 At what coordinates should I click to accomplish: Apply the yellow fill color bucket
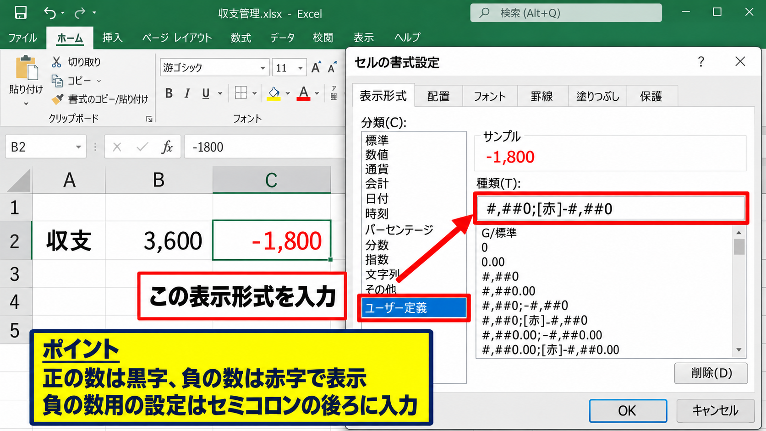(274, 93)
